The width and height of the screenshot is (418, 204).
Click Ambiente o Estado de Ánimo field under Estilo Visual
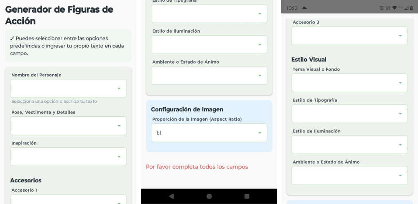pos(349,175)
